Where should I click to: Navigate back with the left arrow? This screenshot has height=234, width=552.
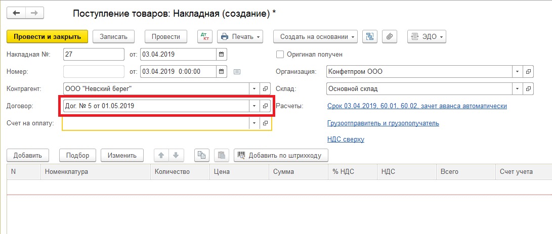[17, 12]
